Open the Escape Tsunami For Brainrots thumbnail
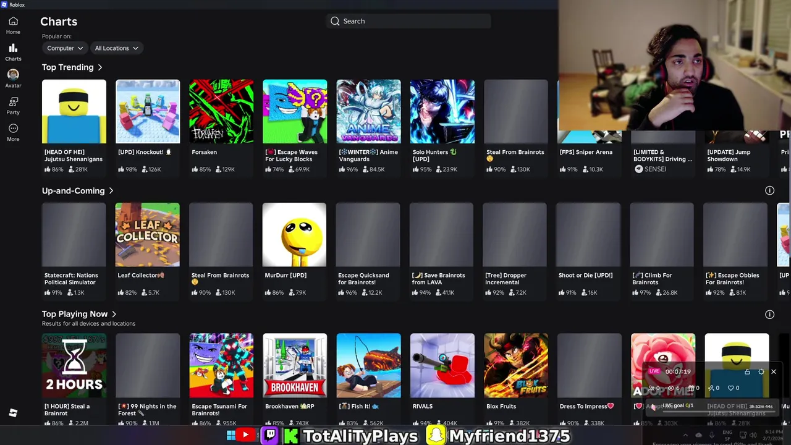This screenshot has height=445, width=791. point(221,366)
